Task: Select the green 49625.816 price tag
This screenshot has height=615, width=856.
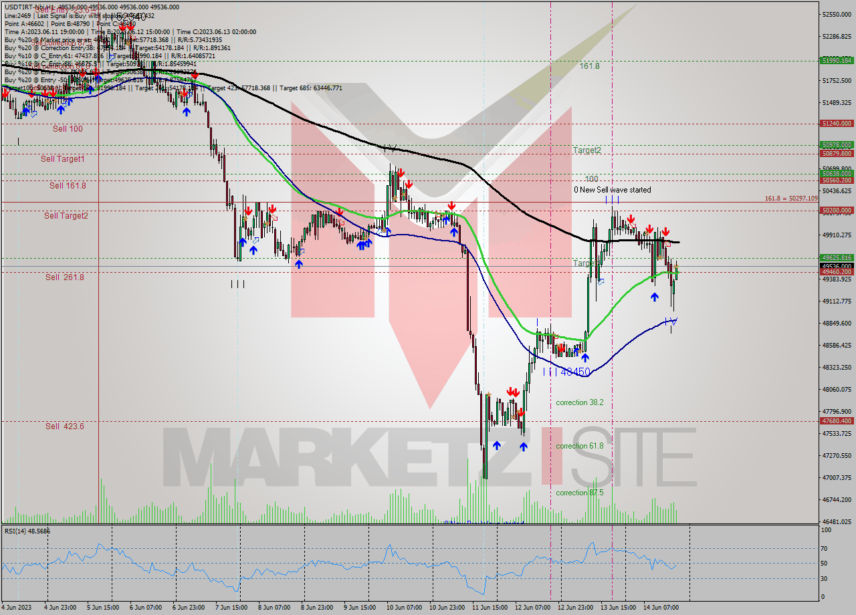Action: click(x=837, y=257)
